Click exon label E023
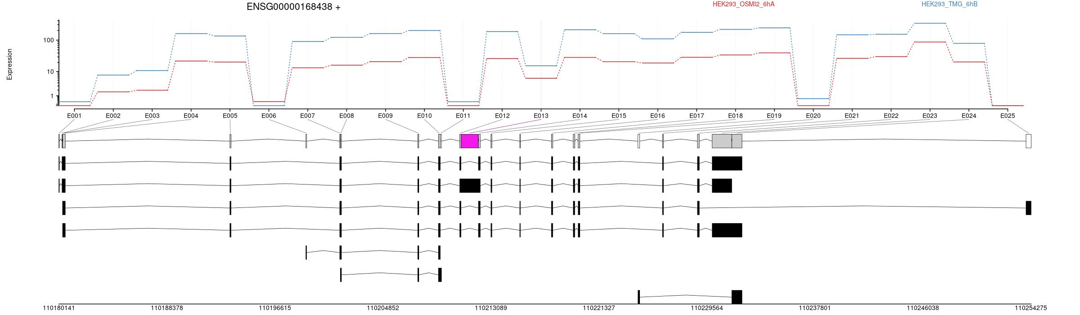Image resolution: width=1080 pixels, height=315 pixels. click(930, 116)
